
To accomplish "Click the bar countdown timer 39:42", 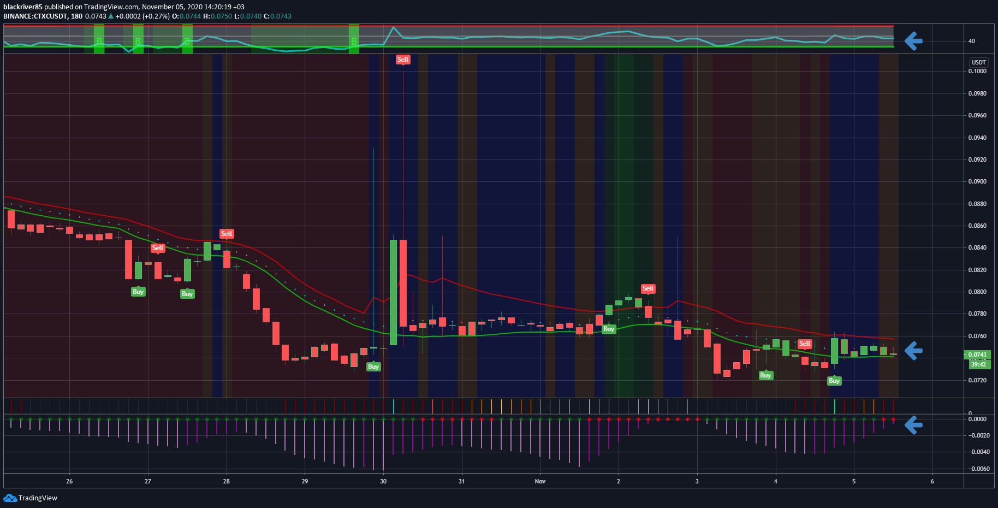I will pyautogui.click(x=978, y=364).
